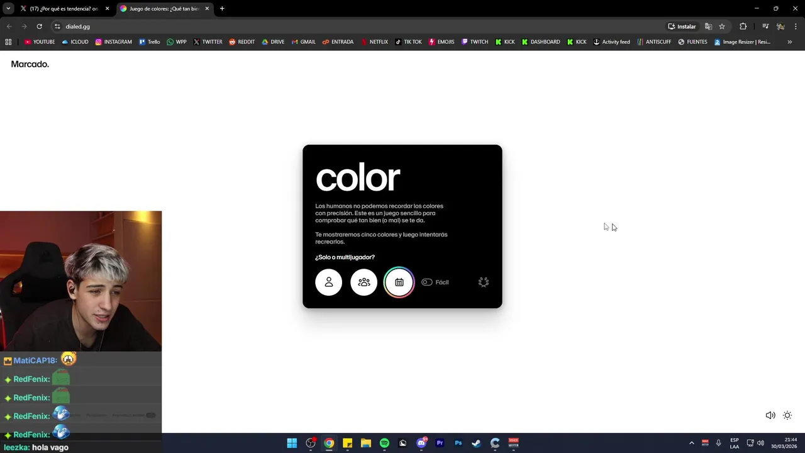Choose multiplayer mode with the group icon
The width and height of the screenshot is (805, 453).
(x=364, y=282)
